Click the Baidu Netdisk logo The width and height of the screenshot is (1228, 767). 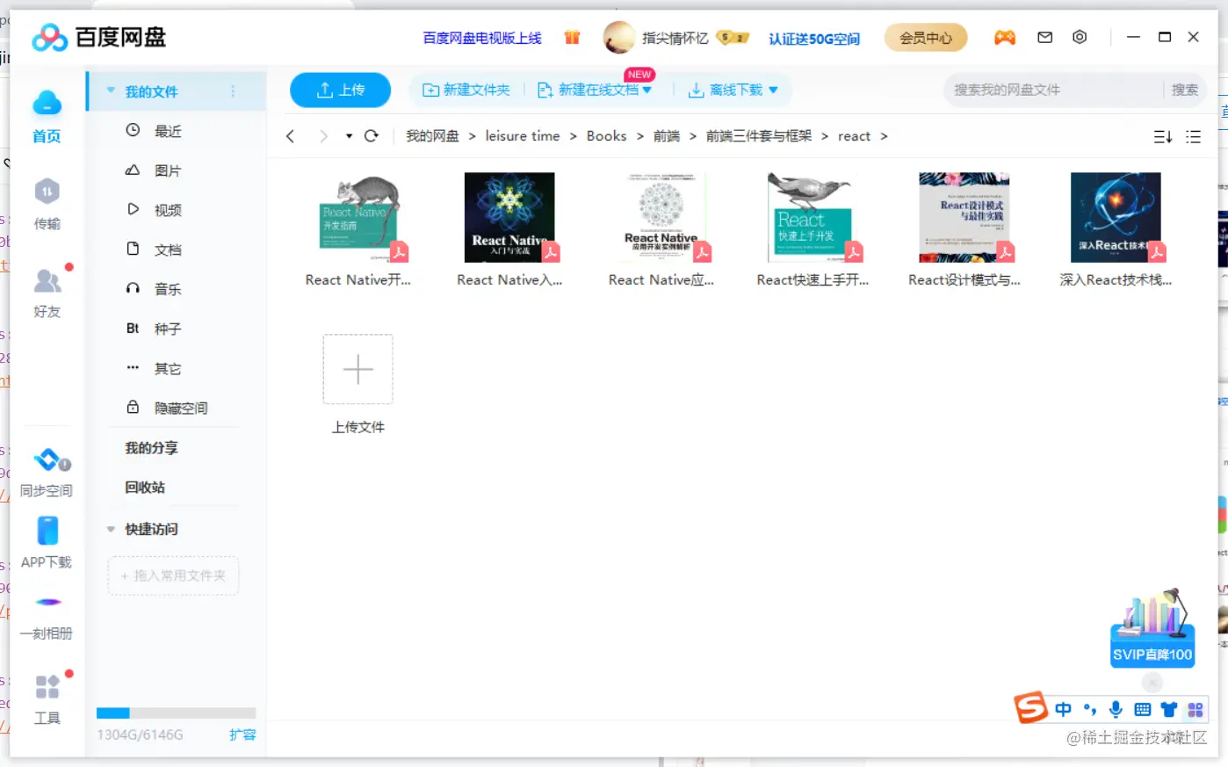(99, 38)
